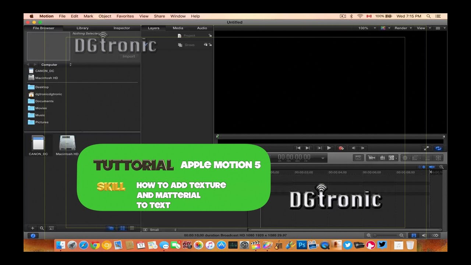
Task: Open the View options dropdown
Action: pos(424,28)
